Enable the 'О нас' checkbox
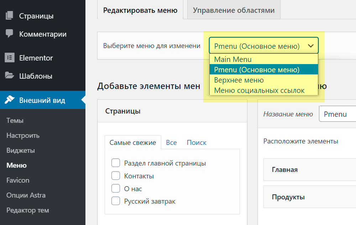The image size is (356, 225). (116, 189)
